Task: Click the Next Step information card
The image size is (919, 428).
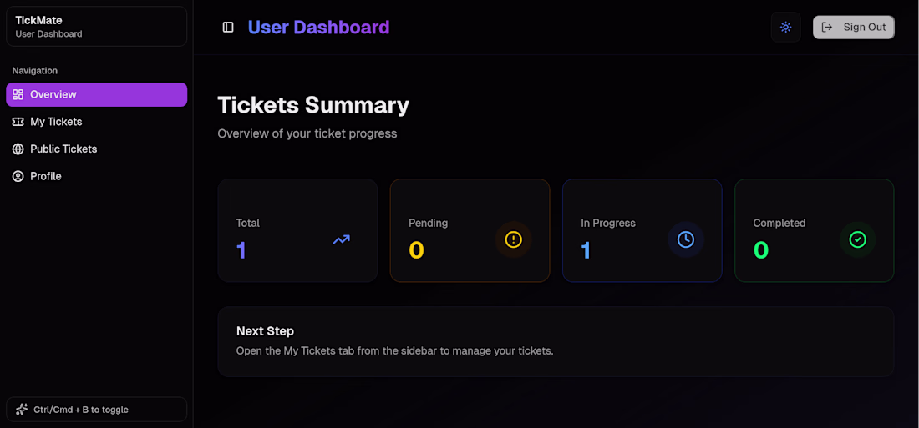Action: coord(556,341)
